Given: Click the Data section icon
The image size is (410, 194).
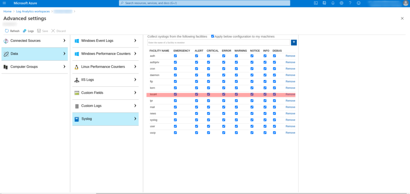Looking at the screenshot, I should 6,54.
